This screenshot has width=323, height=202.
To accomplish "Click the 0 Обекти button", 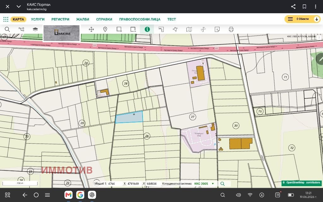I will 302,19.
